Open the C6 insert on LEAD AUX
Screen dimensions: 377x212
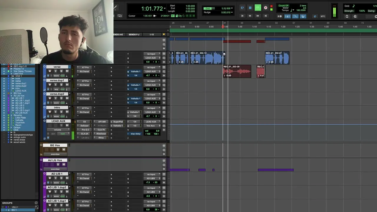click(x=85, y=122)
